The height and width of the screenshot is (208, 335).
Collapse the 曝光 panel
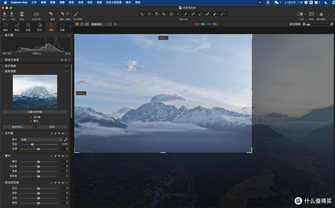click(2, 156)
